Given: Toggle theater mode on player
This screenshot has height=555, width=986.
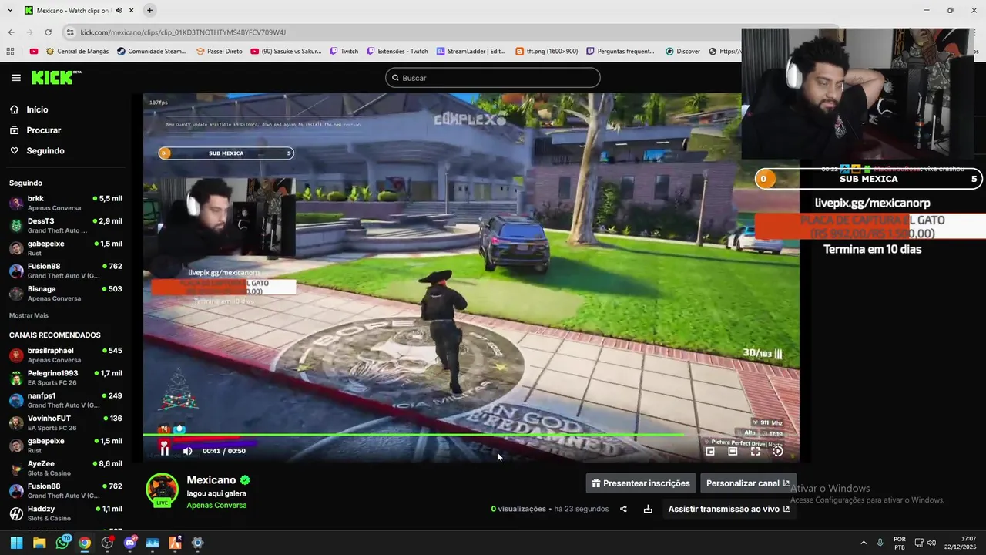Looking at the screenshot, I should [733, 451].
